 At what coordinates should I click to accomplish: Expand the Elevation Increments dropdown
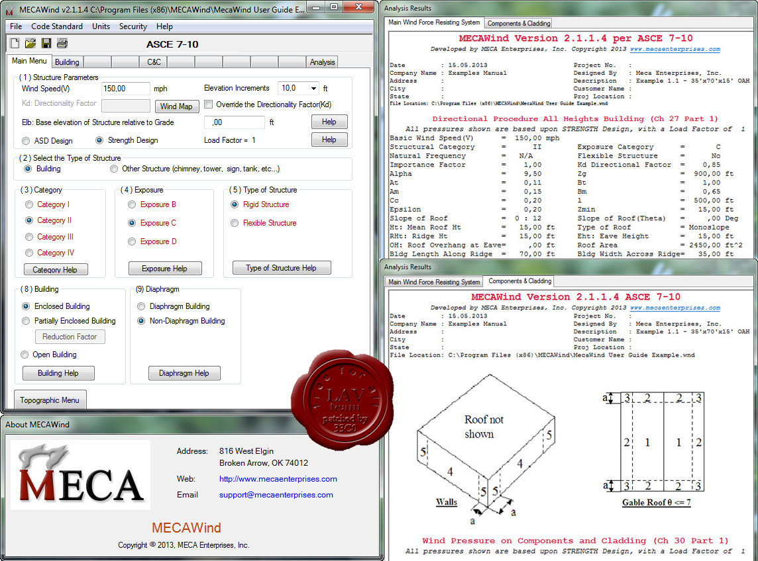pyautogui.click(x=313, y=89)
